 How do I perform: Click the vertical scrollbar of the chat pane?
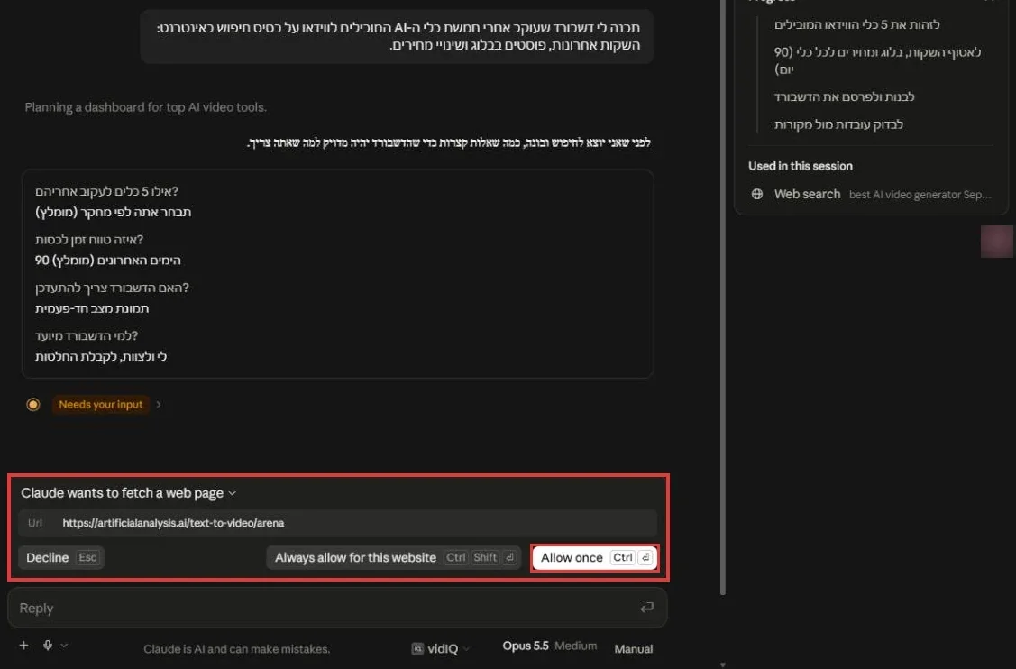tap(723, 298)
